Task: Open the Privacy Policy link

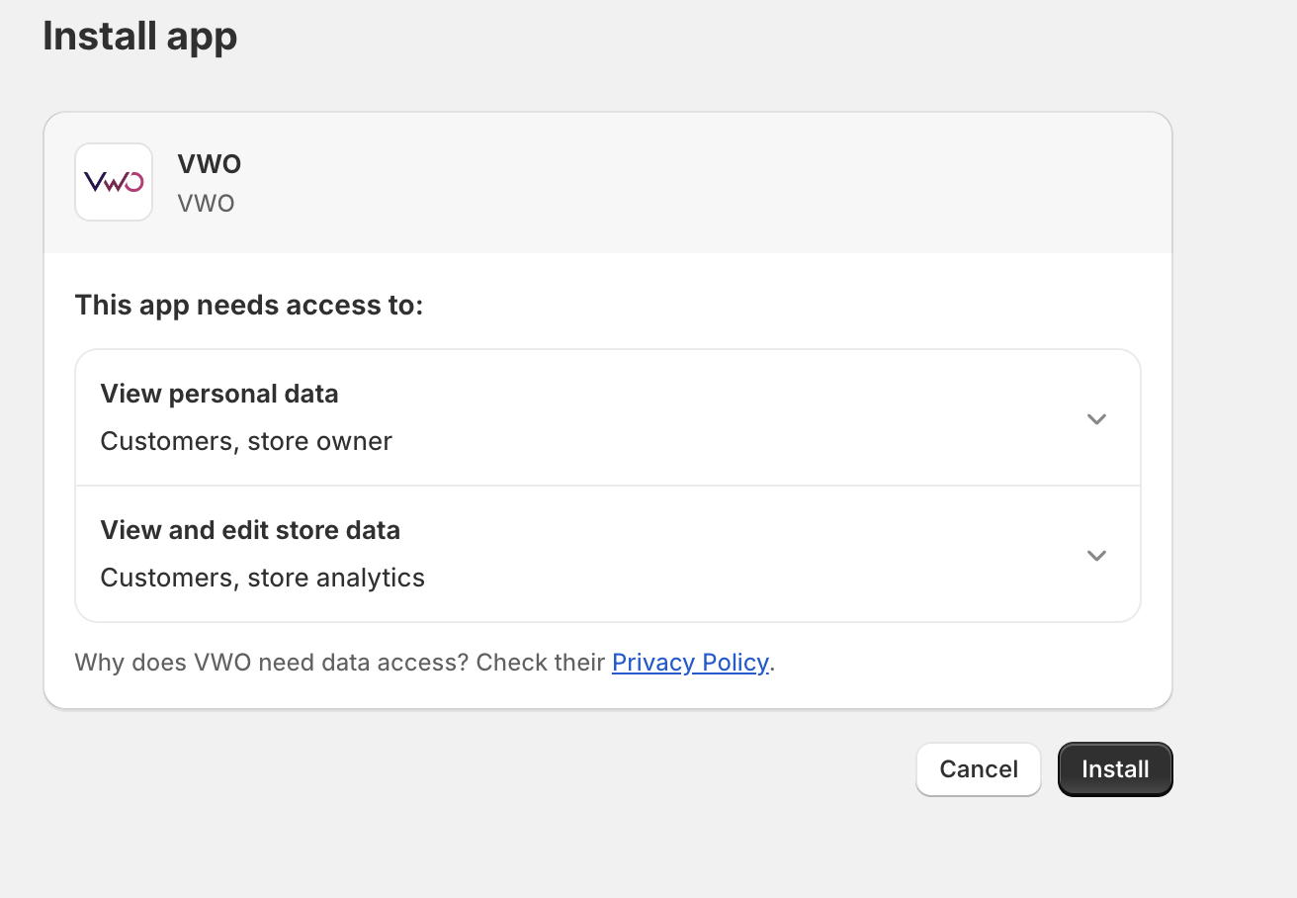Action: coord(690,663)
